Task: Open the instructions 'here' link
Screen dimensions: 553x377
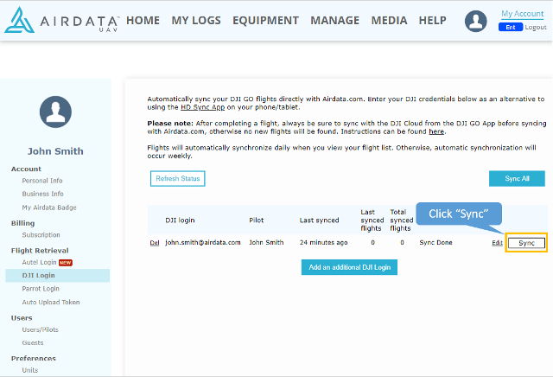Action: (x=436, y=131)
